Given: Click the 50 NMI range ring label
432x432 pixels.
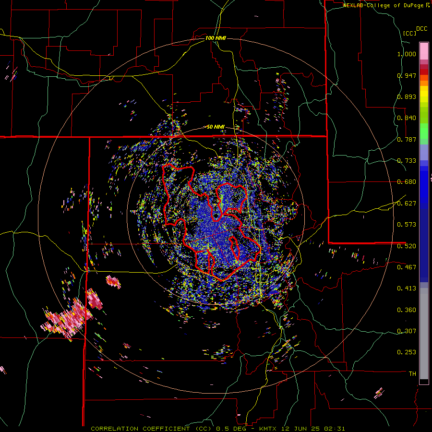Looking at the screenshot, I should [x=216, y=127].
